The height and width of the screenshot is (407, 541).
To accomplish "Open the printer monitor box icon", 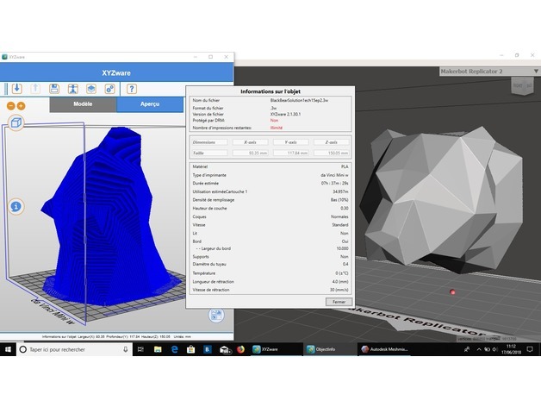I will [91, 89].
